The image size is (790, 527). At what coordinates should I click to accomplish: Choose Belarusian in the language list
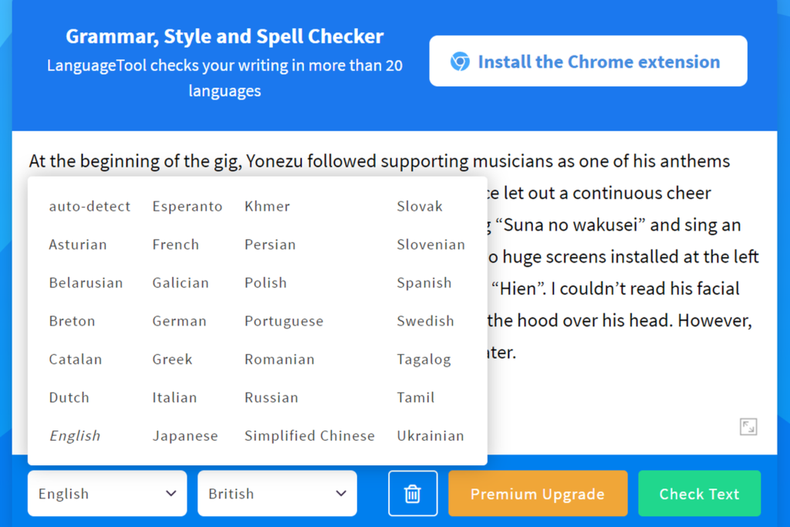(x=86, y=282)
